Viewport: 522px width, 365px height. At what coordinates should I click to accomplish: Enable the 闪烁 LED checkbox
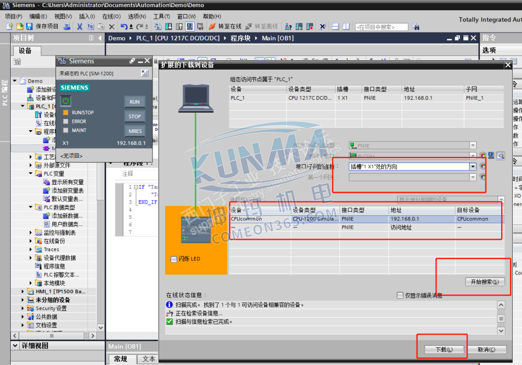173,259
